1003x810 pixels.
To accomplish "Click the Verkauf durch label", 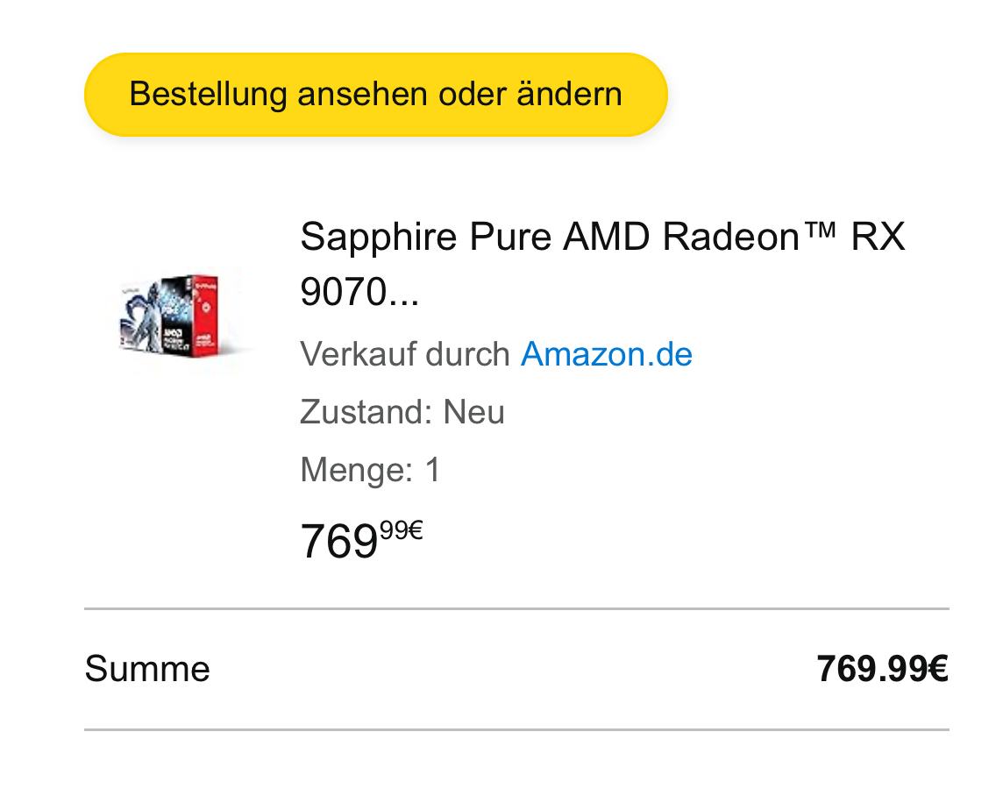I will coord(404,354).
